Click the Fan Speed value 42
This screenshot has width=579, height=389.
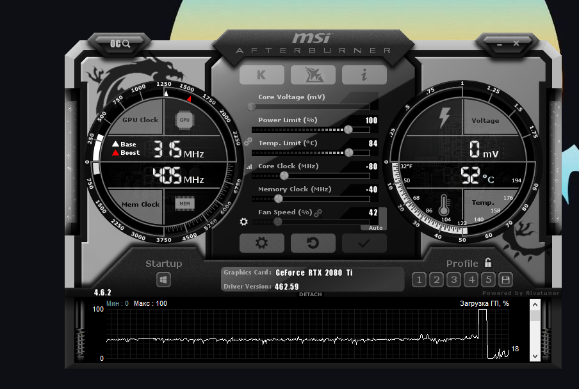(x=373, y=212)
